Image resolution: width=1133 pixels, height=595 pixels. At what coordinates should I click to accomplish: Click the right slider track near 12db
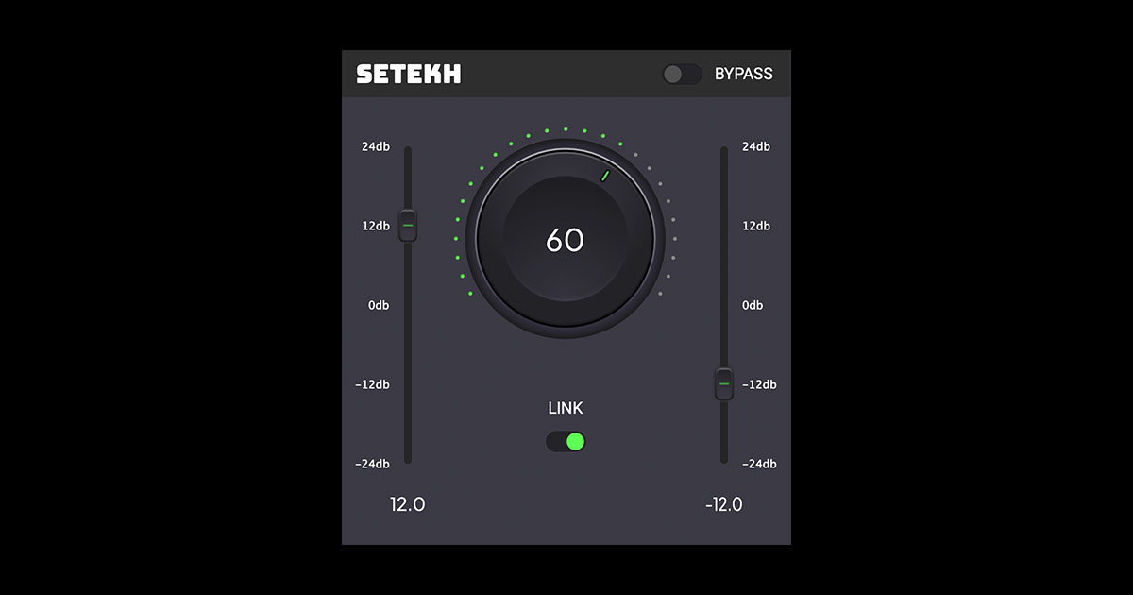pyautogui.click(x=723, y=227)
